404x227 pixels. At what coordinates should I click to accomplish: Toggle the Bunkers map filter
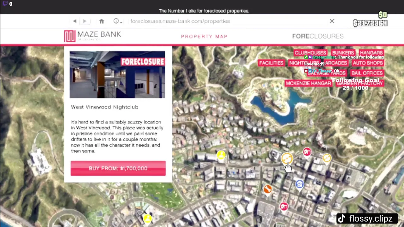(x=343, y=53)
